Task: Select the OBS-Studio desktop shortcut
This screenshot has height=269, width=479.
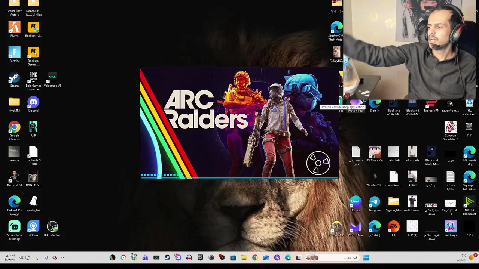Action: click(52, 229)
